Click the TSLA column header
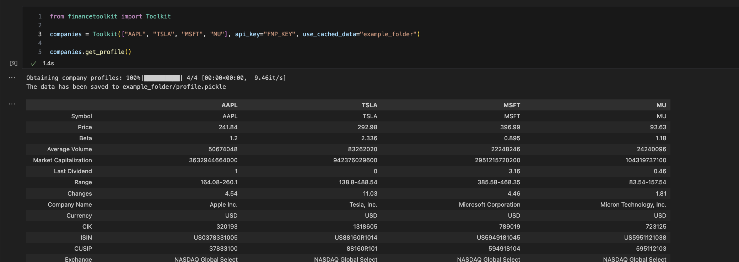The width and height of the screenshot is (739, 262). pyautogui.click(x=369, y=105)
